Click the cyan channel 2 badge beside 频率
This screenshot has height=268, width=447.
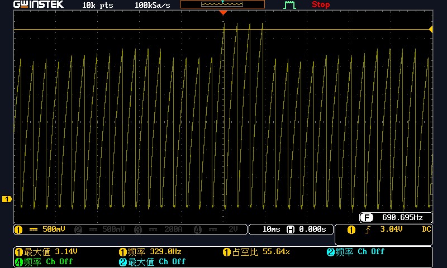coord(331,252)
